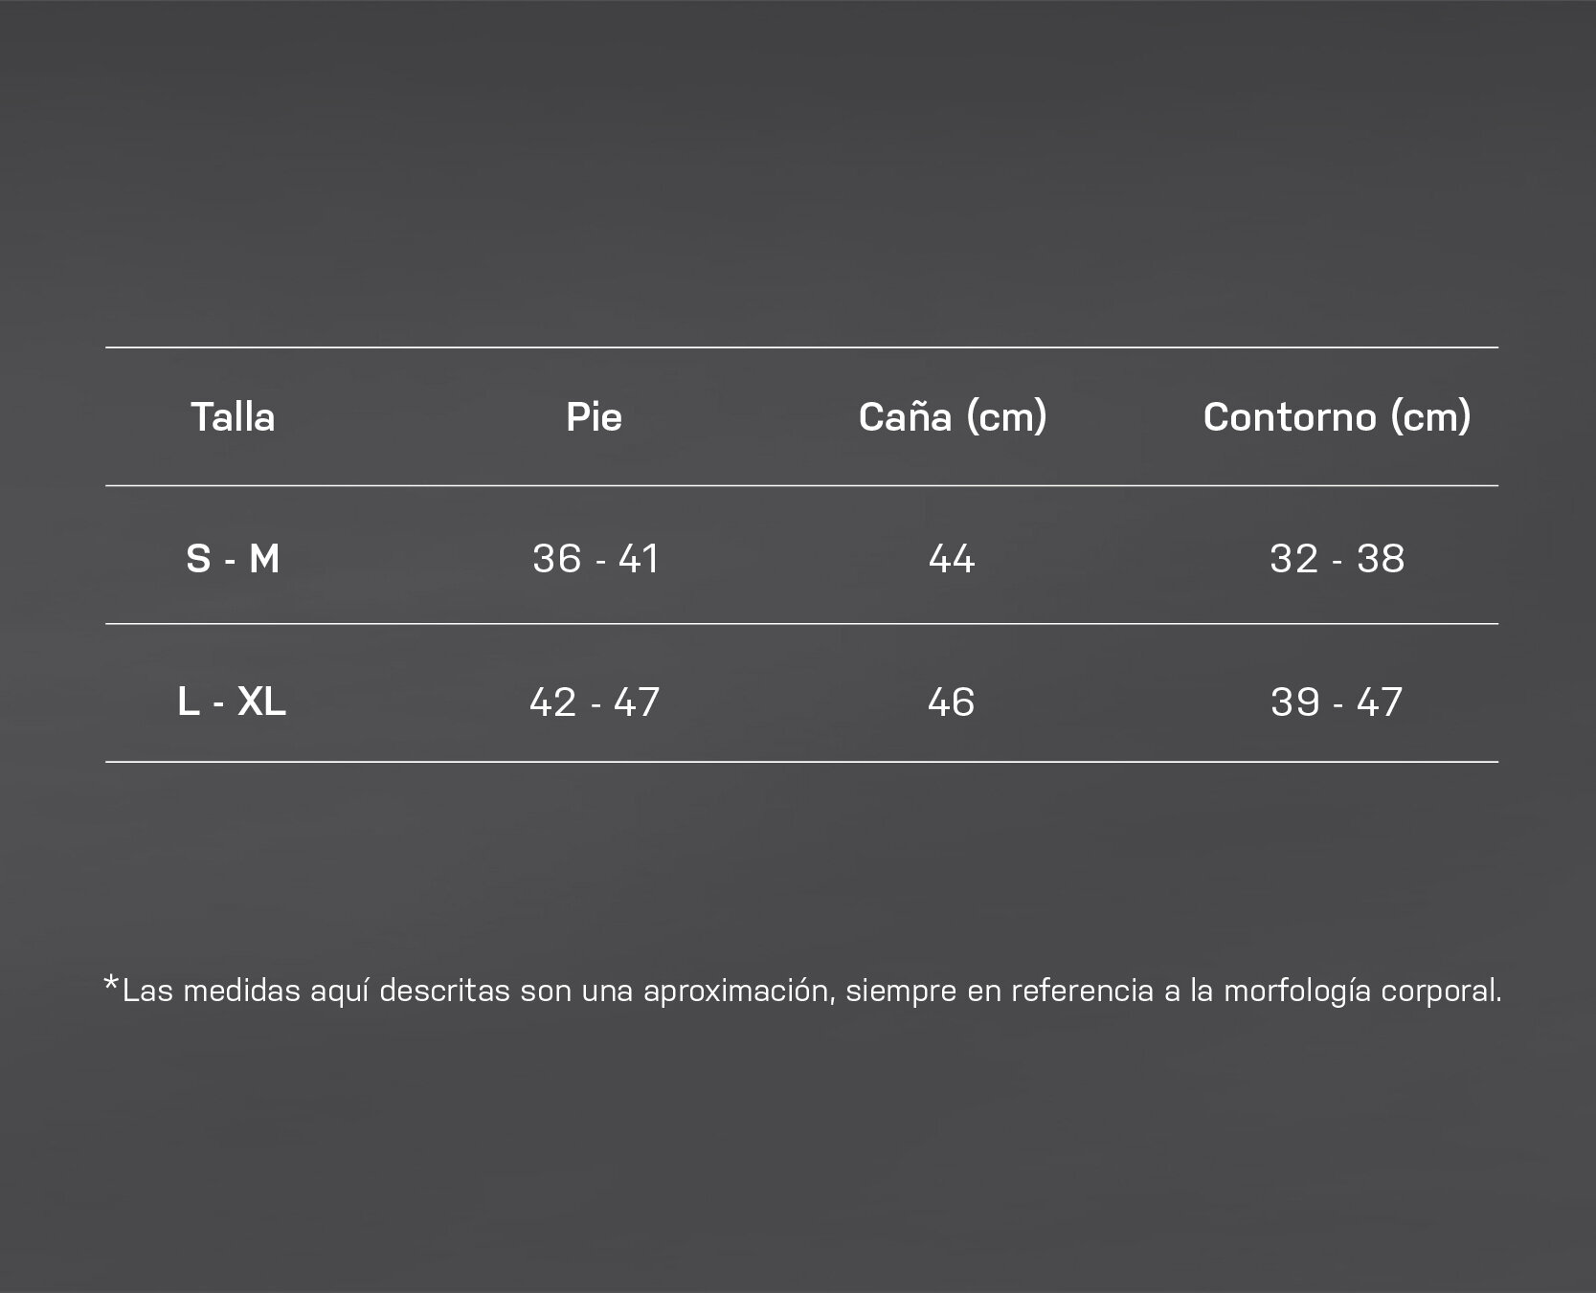The height and width of the screenshot is (1293, 1596).
Task: Click the asterisk before the footnote
Action: [x=111, y=985]
